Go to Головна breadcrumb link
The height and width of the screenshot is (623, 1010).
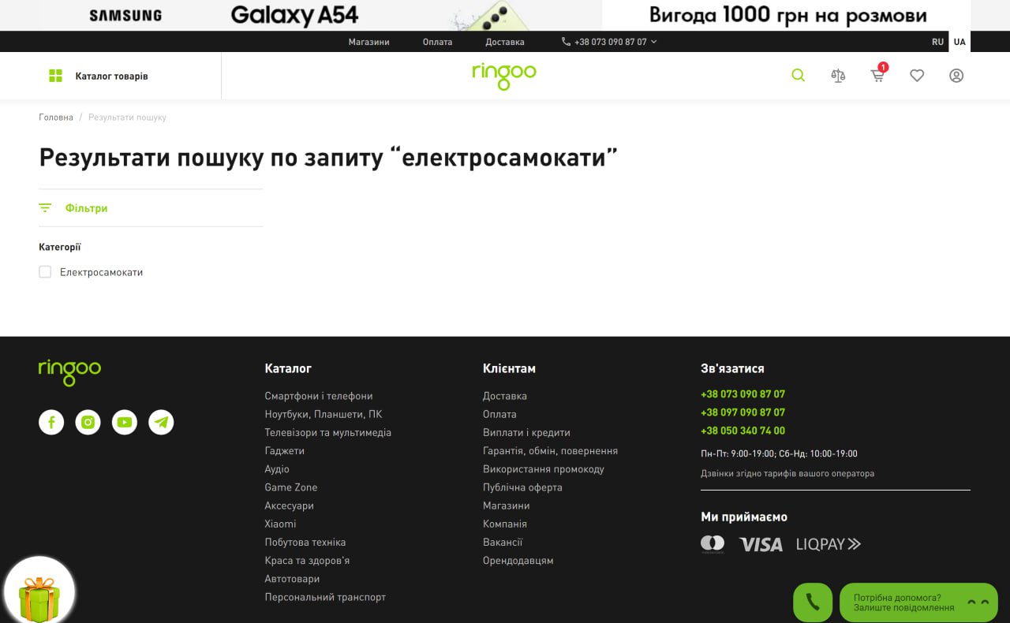pos(56,118)
